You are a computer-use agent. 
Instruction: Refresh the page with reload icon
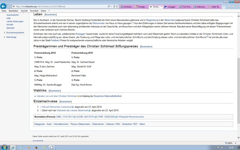(x=117, y=6)
